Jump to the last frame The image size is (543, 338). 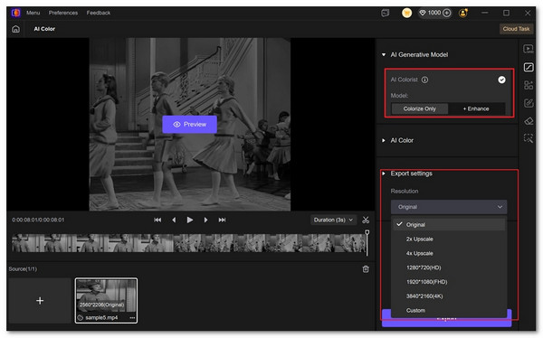click(222, 220)
